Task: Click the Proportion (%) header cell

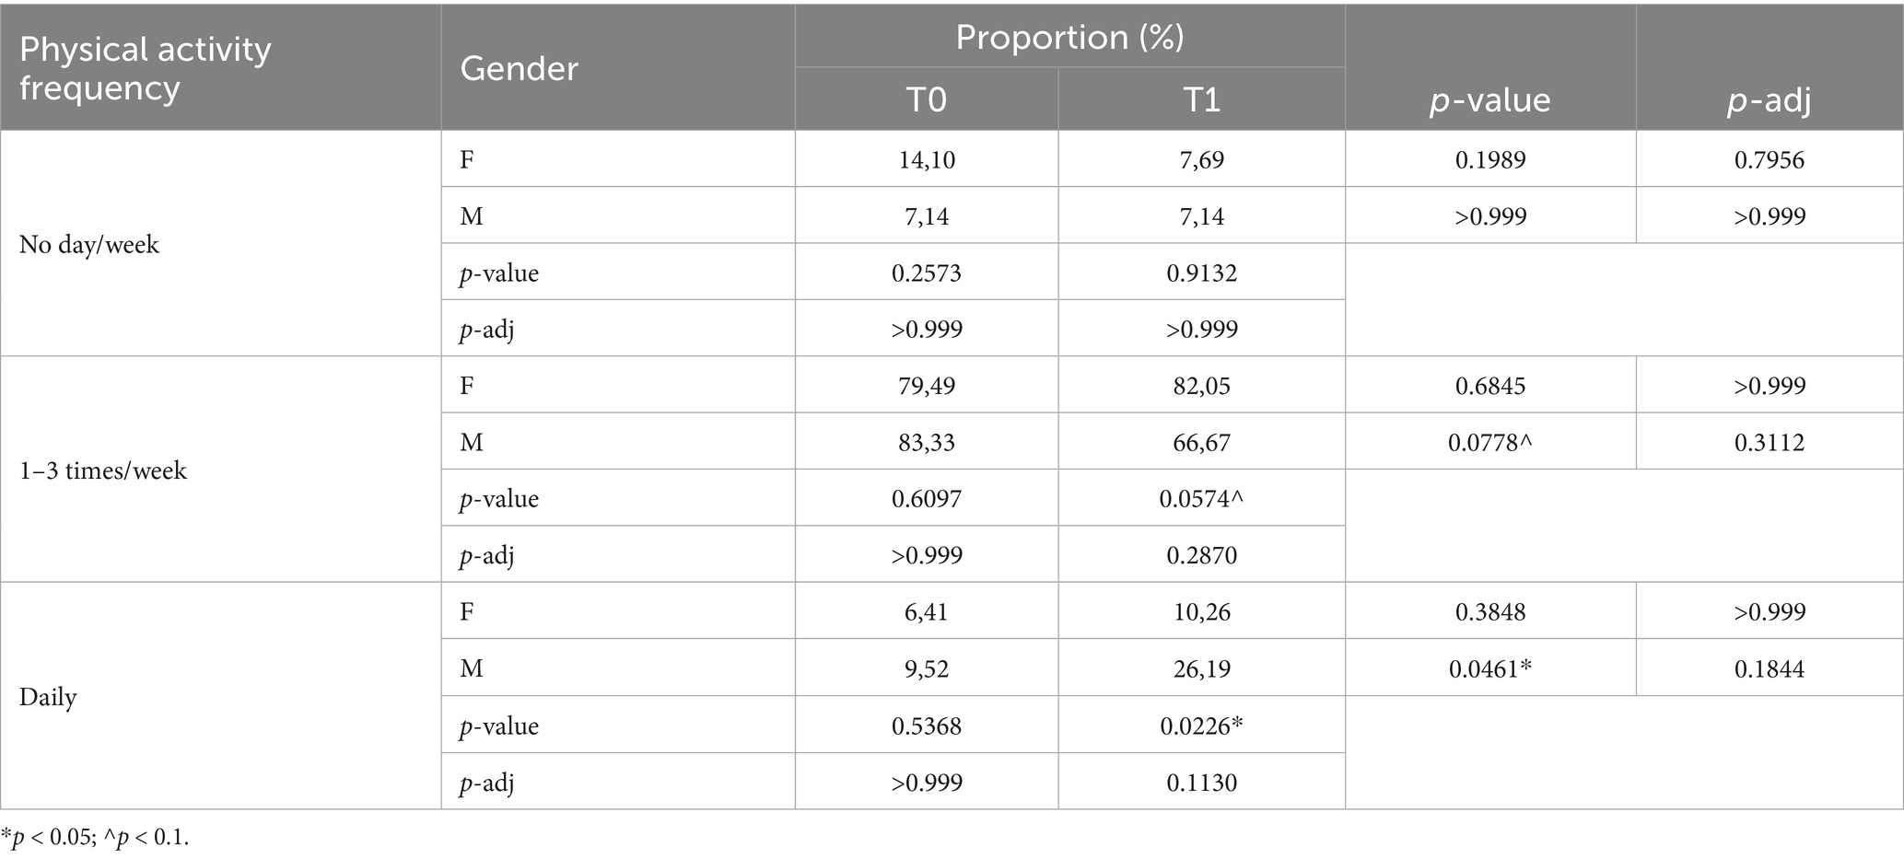Action: point(1069,37)
